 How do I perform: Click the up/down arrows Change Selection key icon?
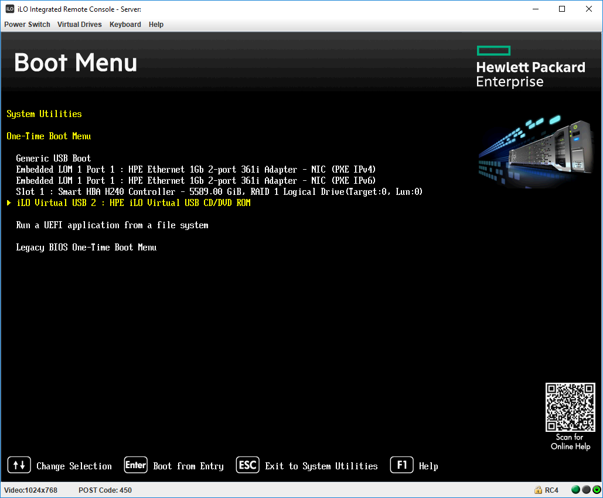19,465
